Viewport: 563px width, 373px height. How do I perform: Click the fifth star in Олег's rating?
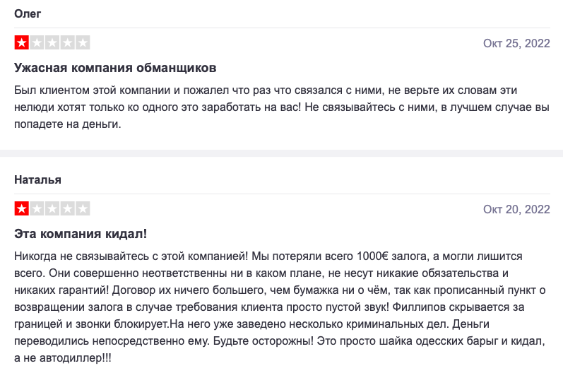83,42
